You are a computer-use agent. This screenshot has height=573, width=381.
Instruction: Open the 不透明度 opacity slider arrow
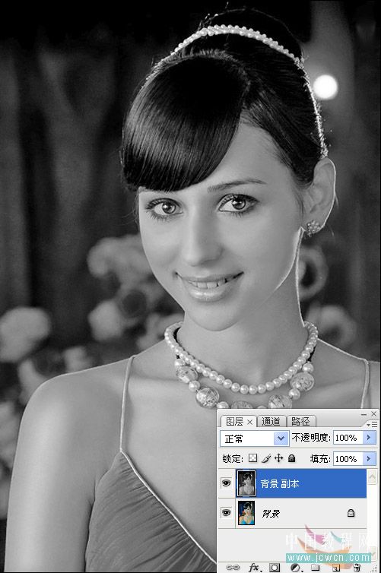click(369, 438)
